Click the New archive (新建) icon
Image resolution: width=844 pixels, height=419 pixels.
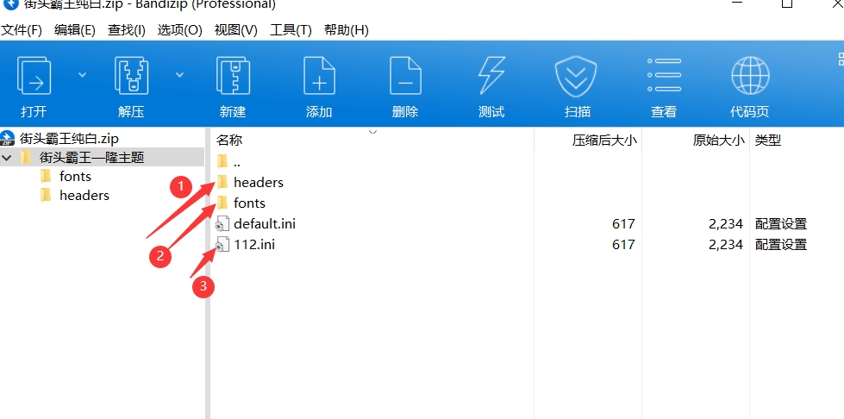click(233, 78)
